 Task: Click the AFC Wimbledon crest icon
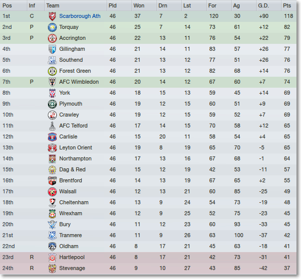(52, 82)
